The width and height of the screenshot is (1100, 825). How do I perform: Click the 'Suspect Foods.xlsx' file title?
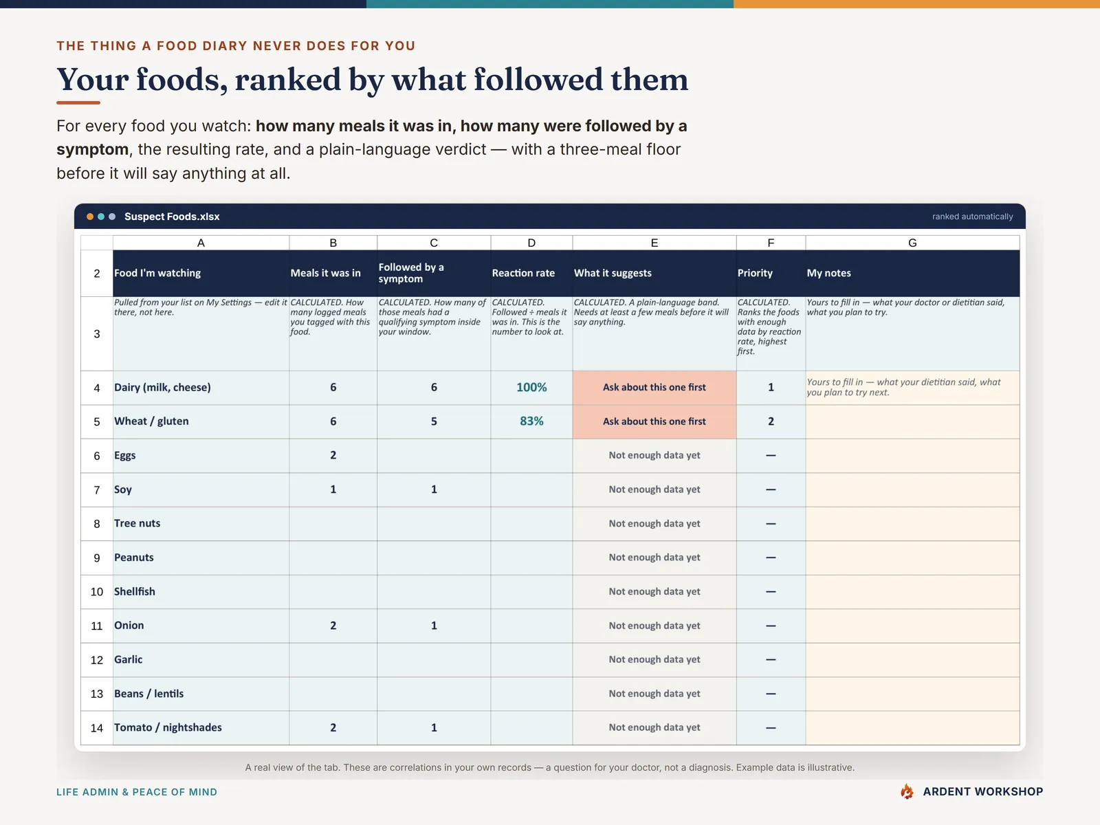(172, 217)
